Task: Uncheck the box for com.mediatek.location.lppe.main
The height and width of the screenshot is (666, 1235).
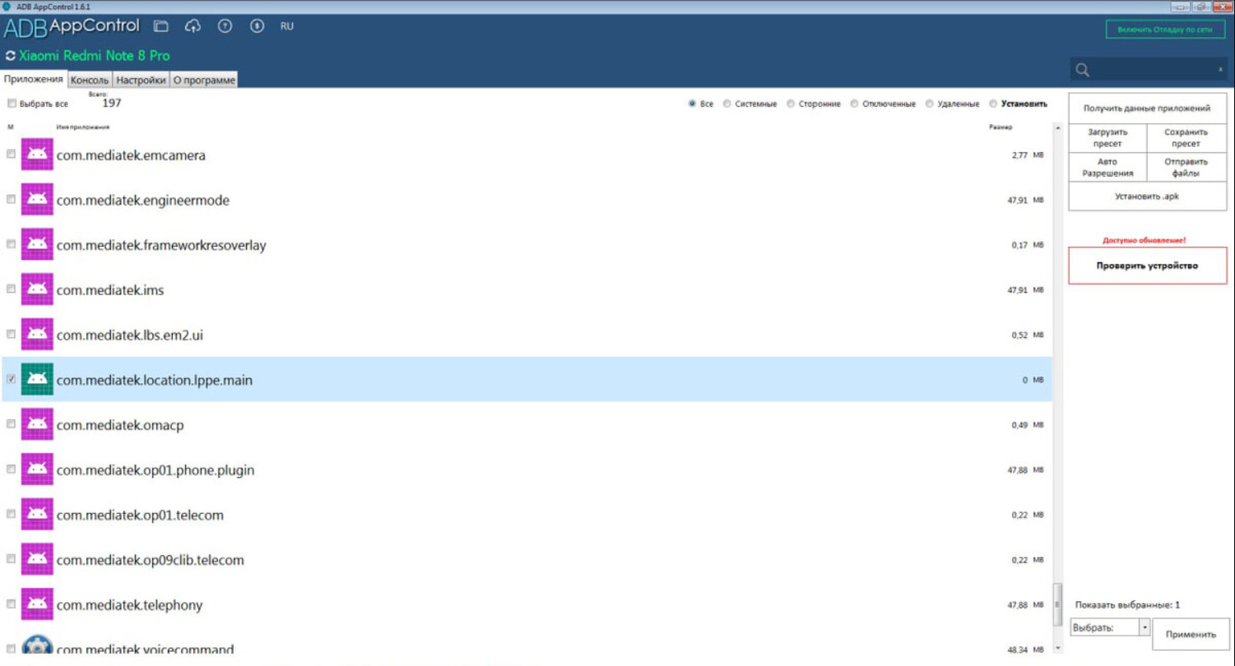Action: pos(11,379)
